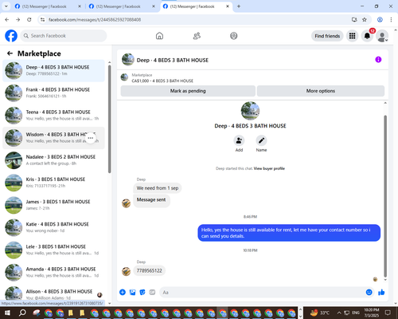Click the Find friends button
398x319 pixels.
327,36
